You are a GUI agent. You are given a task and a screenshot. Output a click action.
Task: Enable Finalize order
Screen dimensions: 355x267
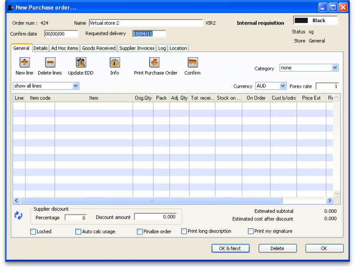[140, 231]
